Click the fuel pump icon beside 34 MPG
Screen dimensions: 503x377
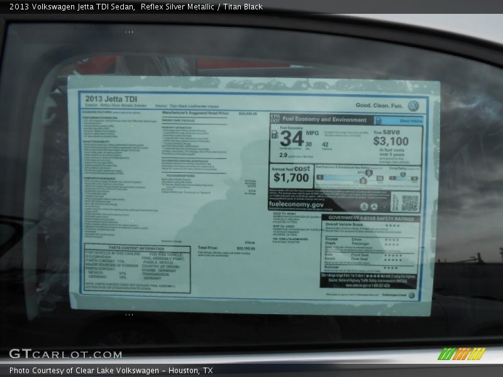[275, 134]
